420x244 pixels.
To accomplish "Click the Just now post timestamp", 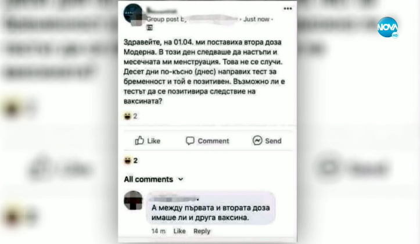I will (256, 19).
